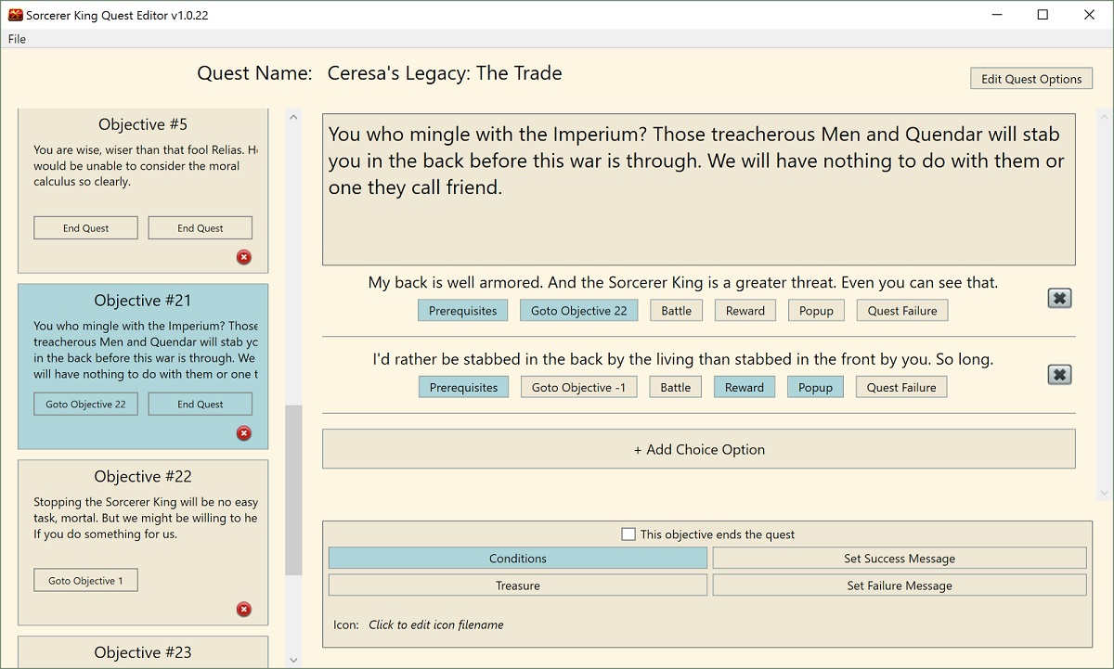
Task: Close the Quest Editor window
Action: (1090, 15)
